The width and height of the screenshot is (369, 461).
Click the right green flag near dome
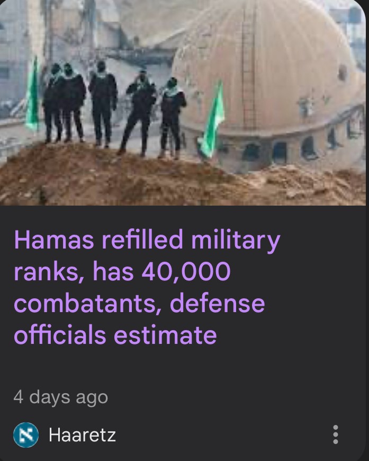point(212,120)
